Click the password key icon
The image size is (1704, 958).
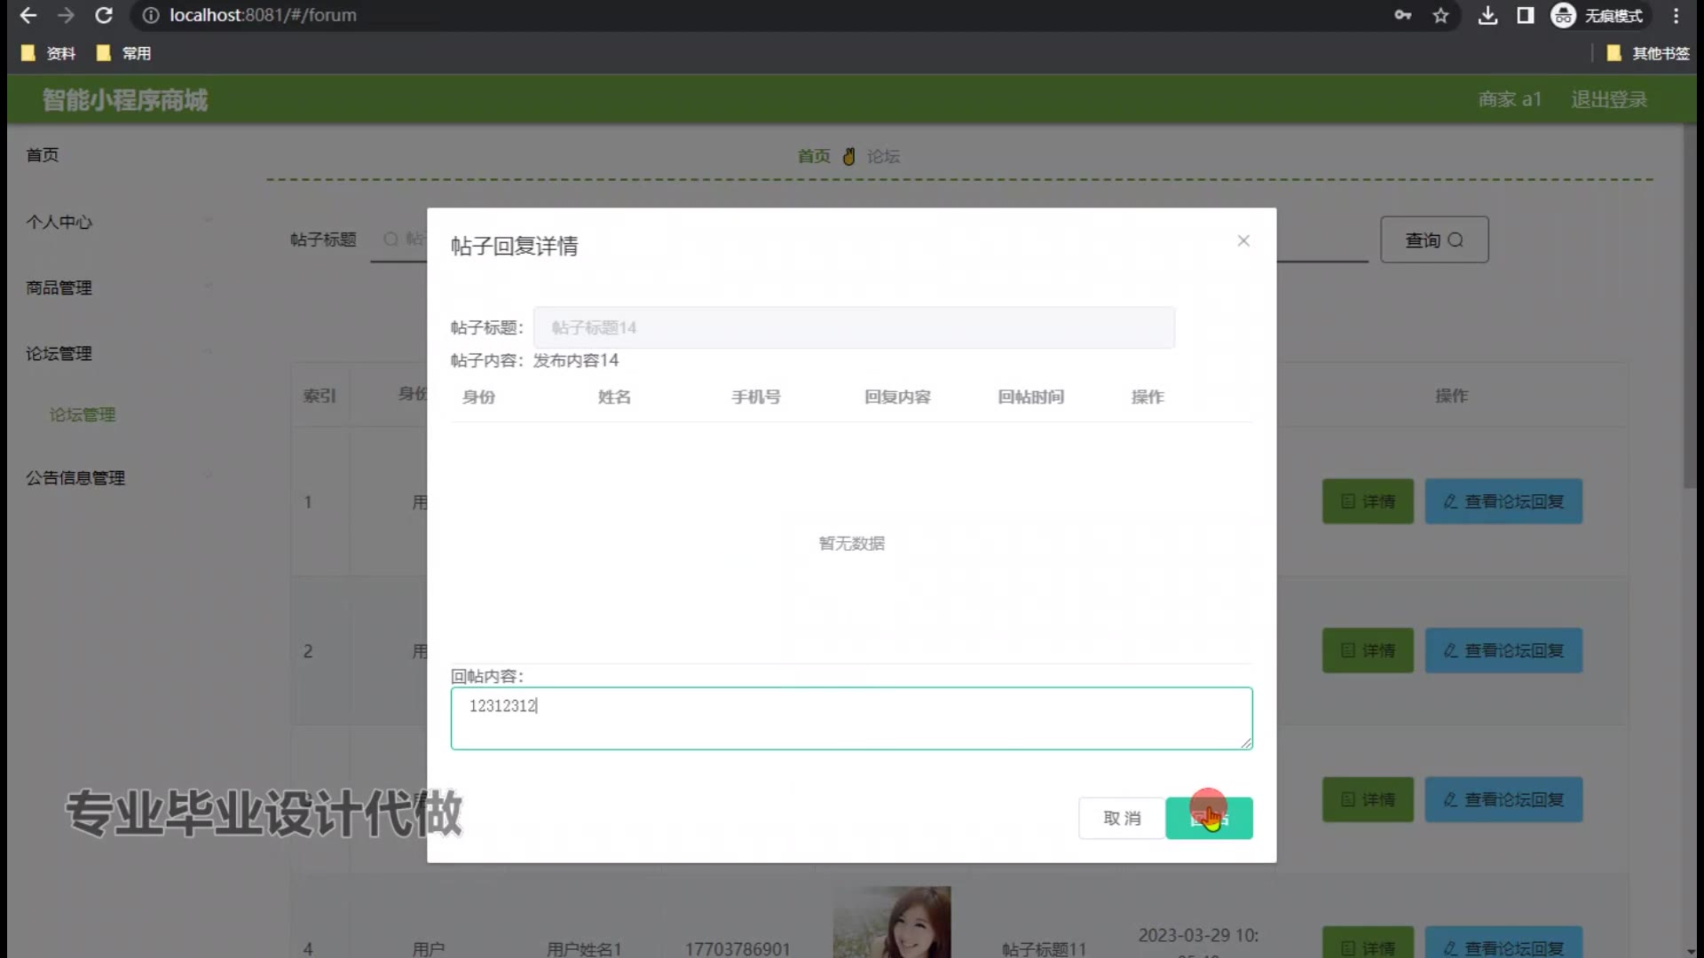point(1402,15)
